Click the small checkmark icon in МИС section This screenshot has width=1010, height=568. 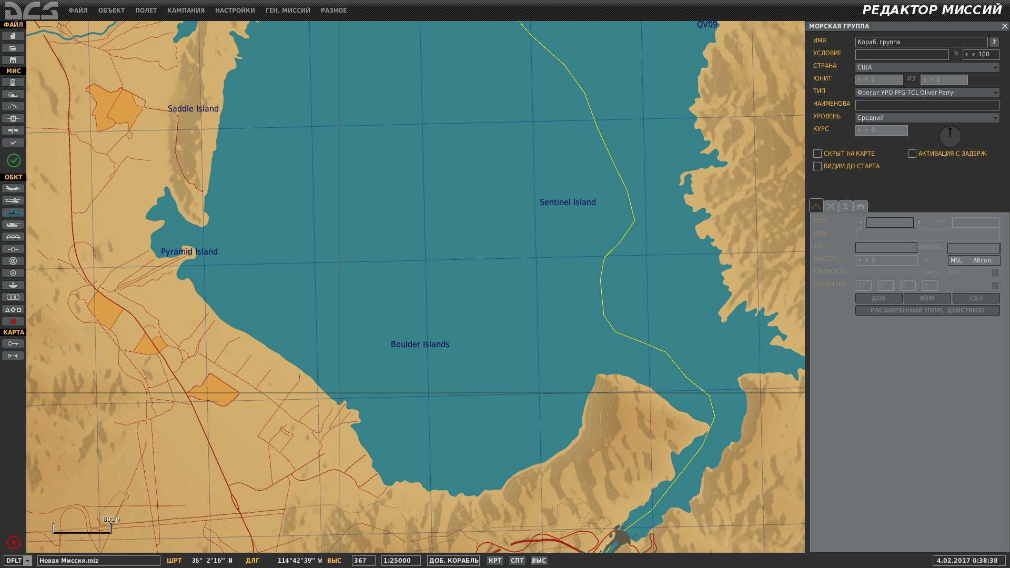[13, 143]
